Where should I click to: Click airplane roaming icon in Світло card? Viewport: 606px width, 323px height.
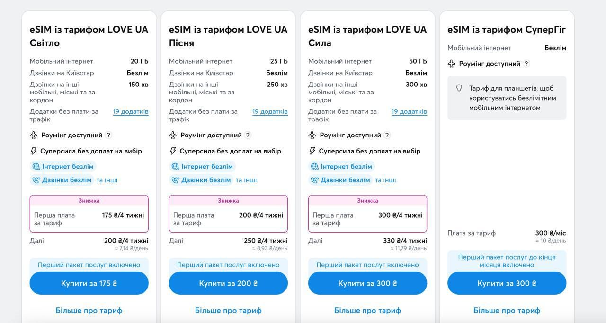tap(34, 135)
